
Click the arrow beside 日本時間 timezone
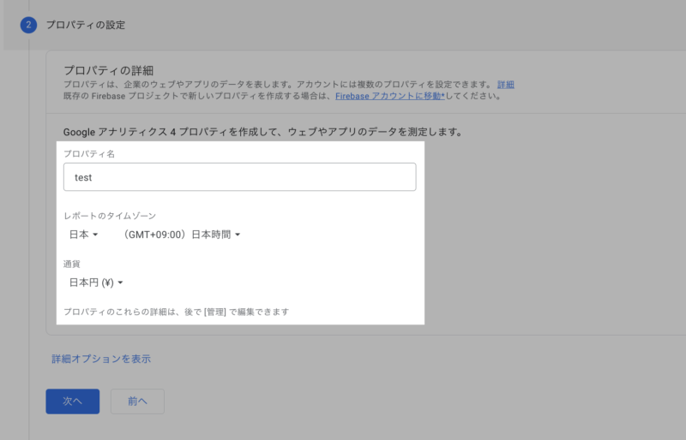(238, 235)
